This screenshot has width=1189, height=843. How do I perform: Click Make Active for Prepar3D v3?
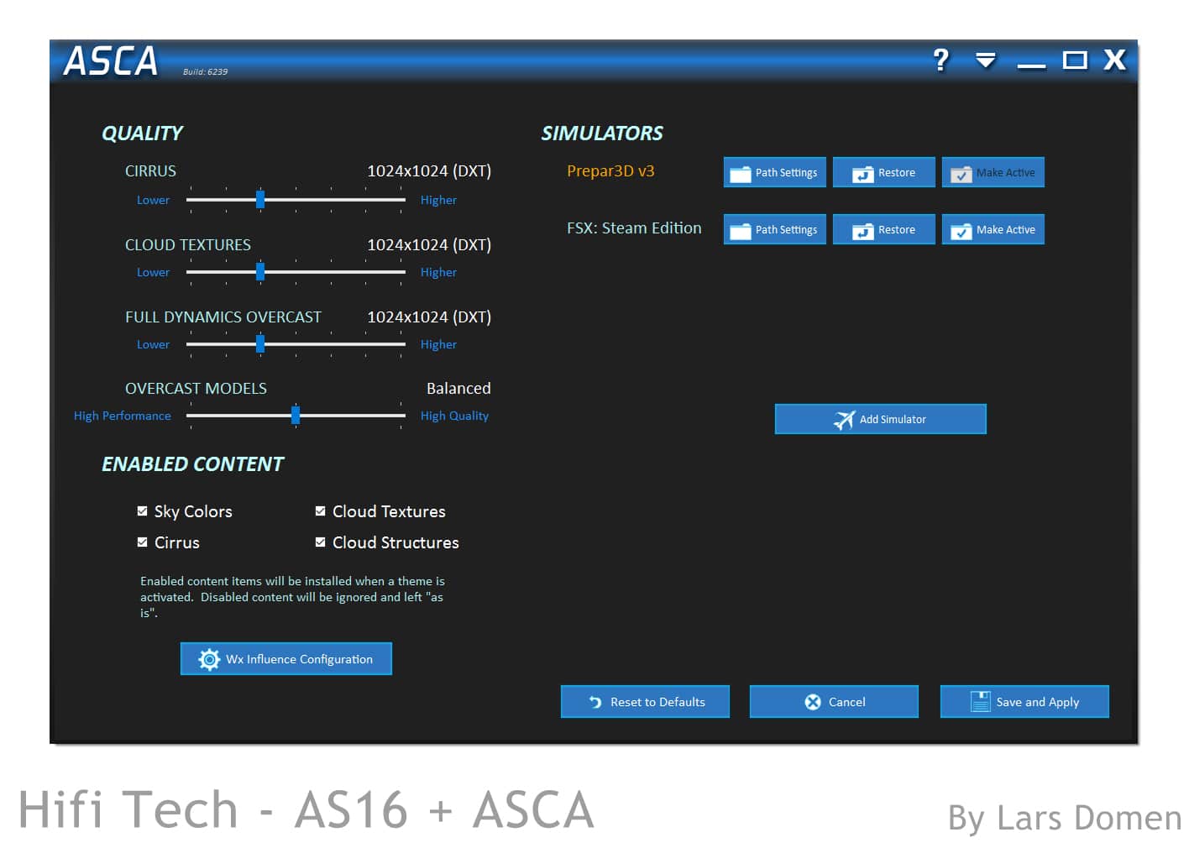[993, 172]
